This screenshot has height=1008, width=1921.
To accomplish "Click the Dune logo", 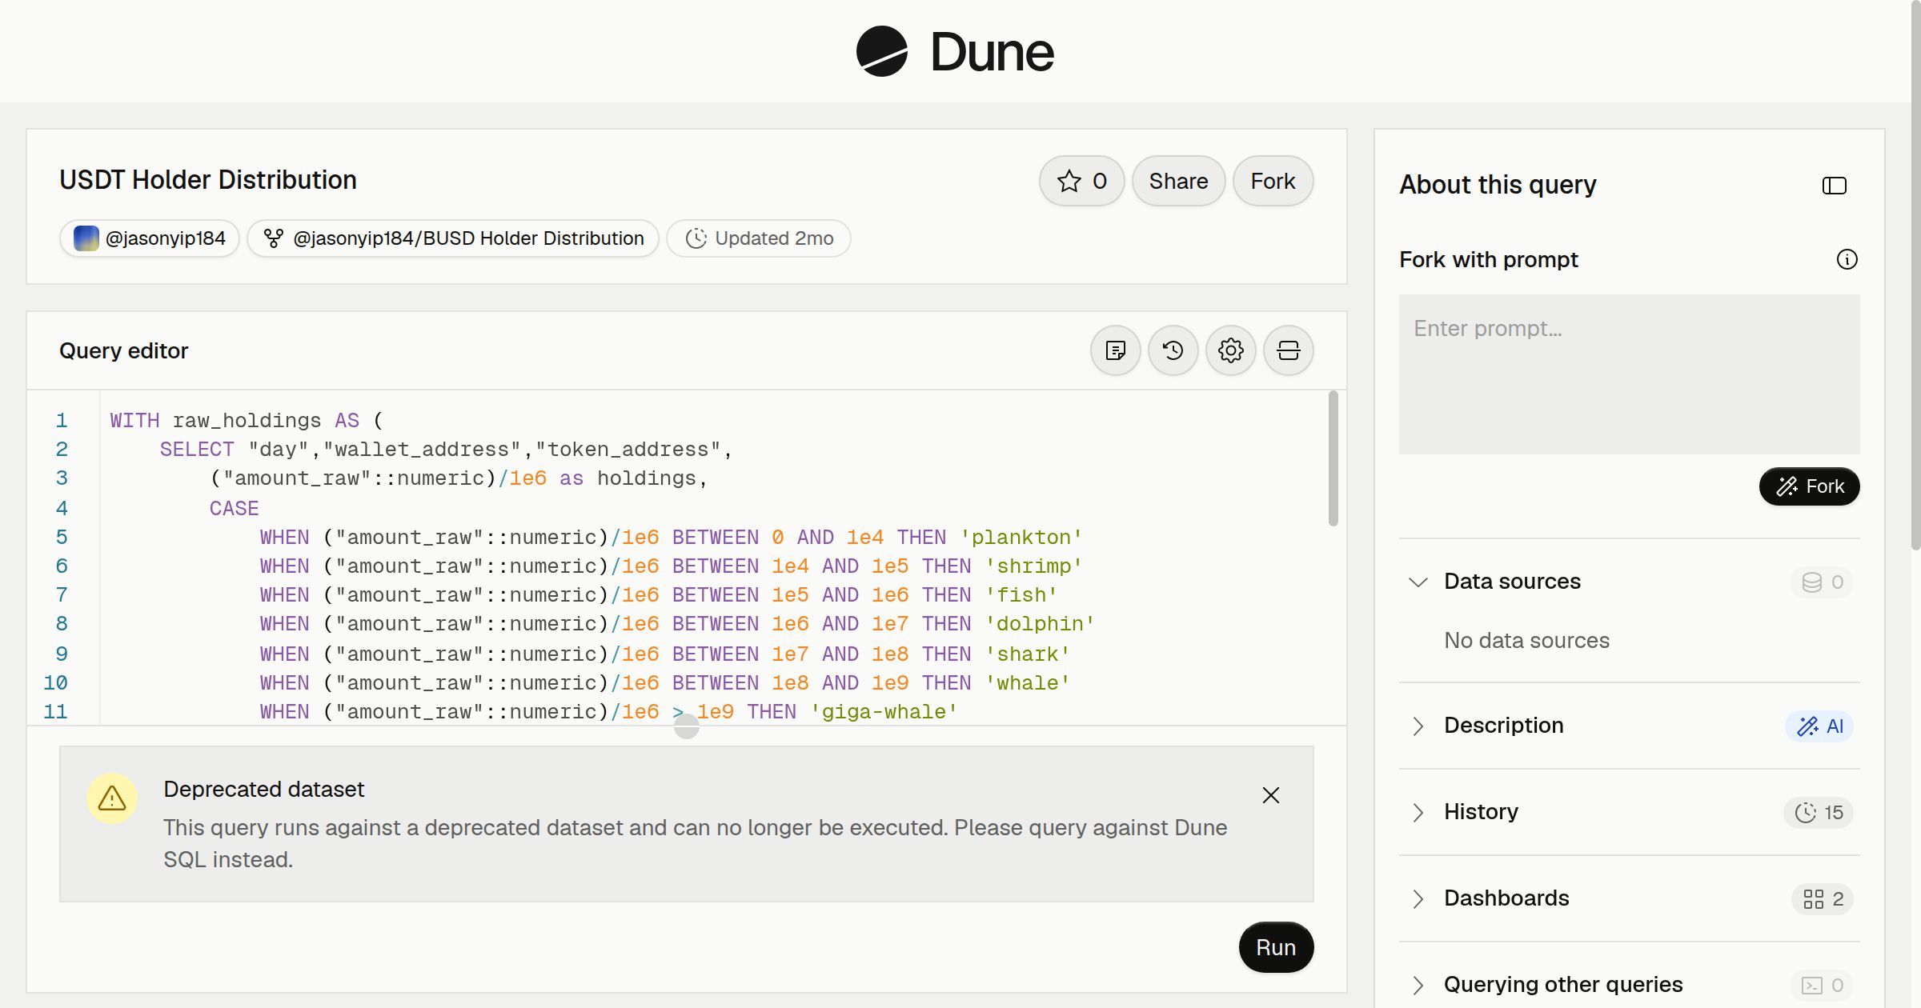I will [x=955, y=51].
